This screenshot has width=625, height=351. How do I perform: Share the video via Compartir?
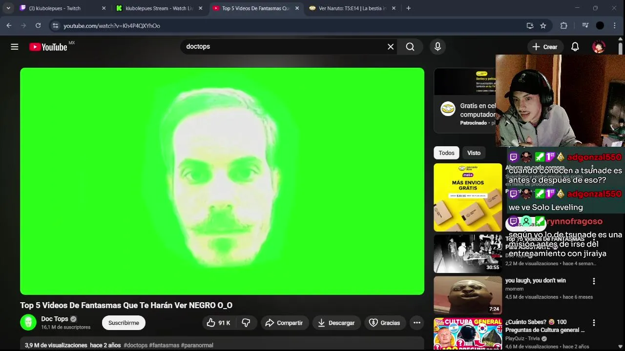pos(284,323)
